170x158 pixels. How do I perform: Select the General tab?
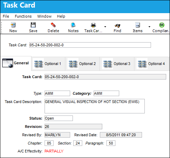point(16,63)
